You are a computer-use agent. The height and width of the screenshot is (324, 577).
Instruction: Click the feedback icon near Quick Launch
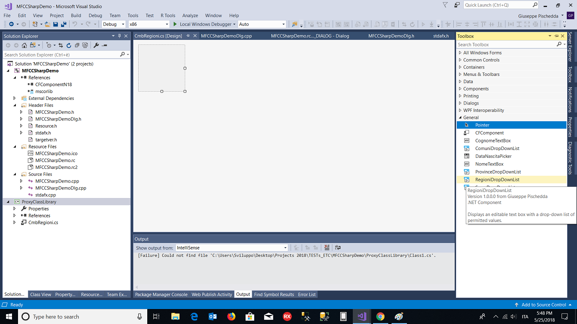tap(456, 5)
